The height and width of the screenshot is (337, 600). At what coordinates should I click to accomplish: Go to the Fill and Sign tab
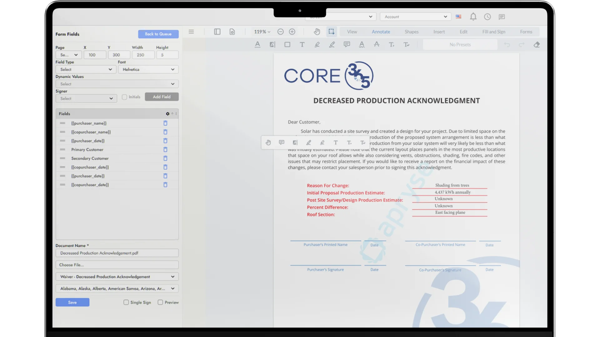[x=494, y=32]
